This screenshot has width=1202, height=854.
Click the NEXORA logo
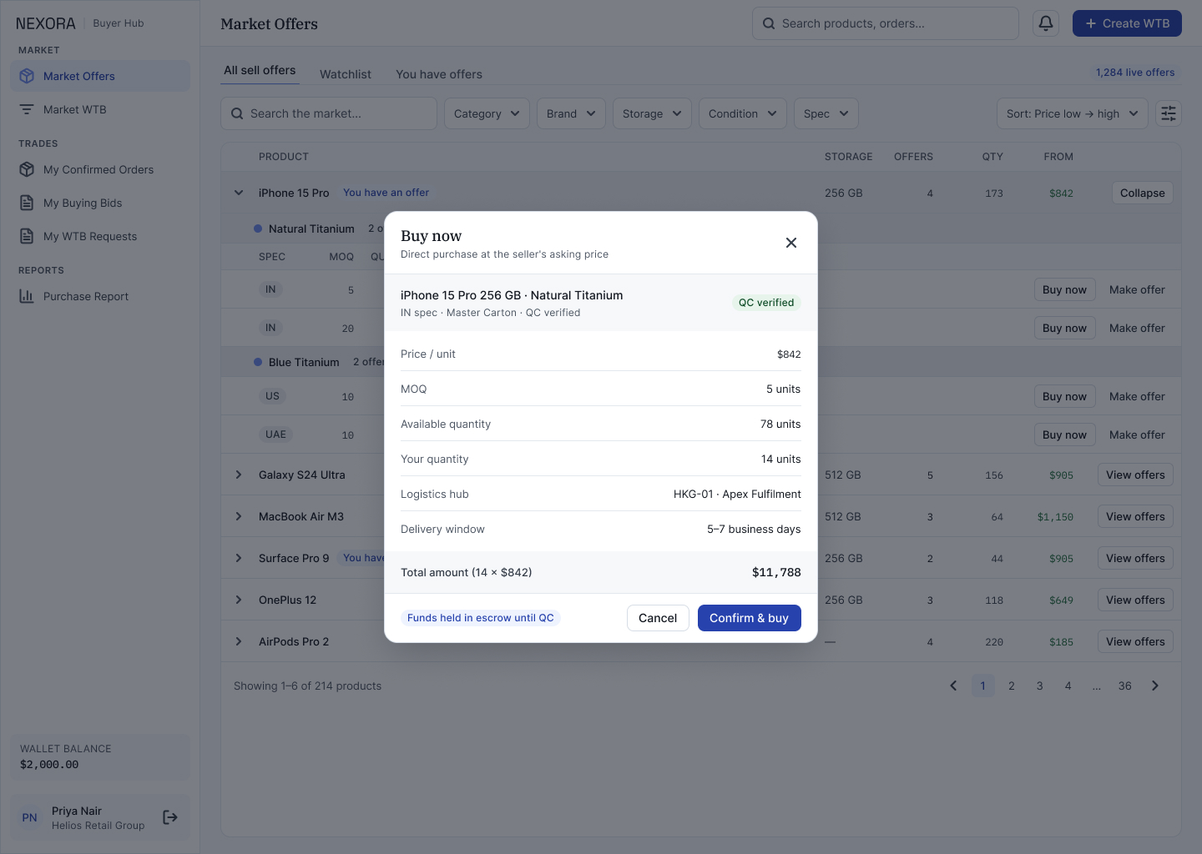(46, 23)
